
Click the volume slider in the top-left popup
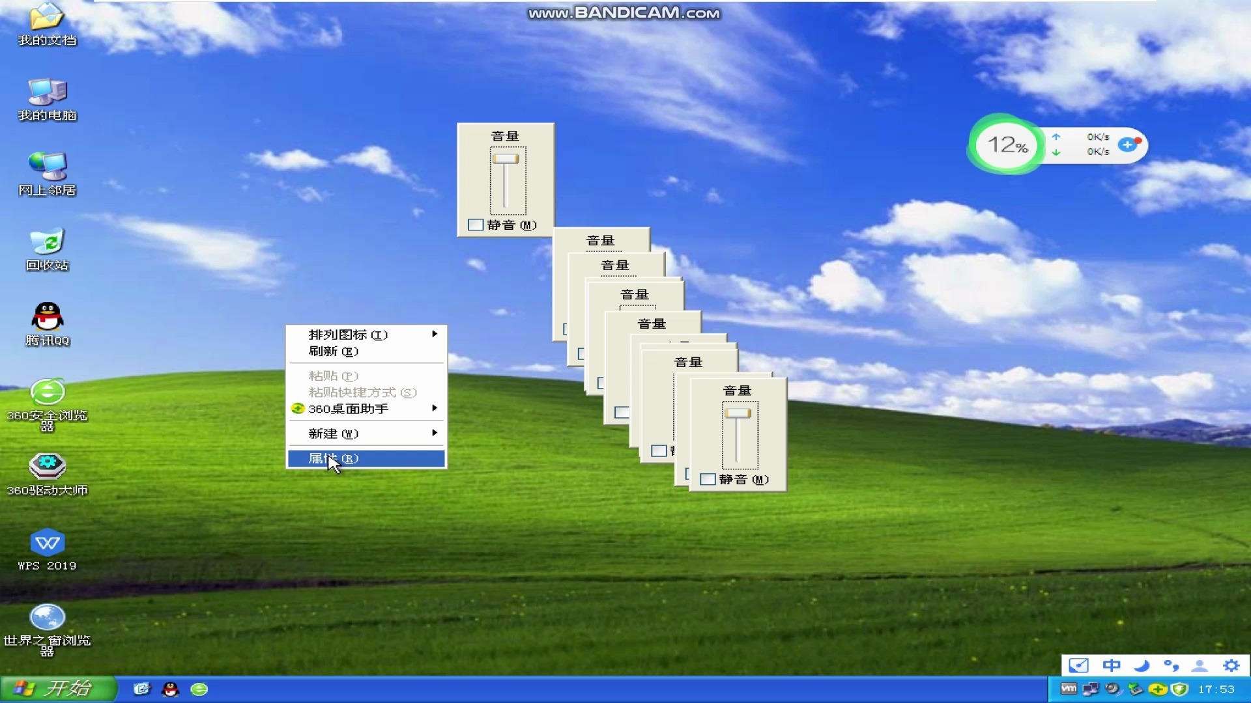coord(506,159)
